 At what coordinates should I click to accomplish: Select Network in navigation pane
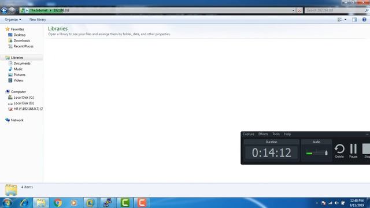[17, 120]
